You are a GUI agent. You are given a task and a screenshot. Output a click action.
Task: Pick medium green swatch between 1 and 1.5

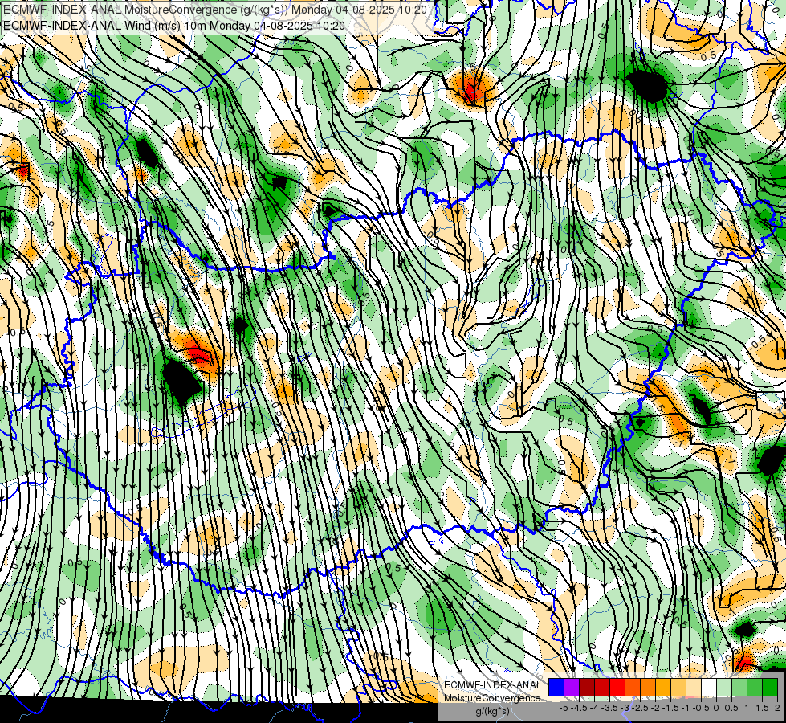755,687
